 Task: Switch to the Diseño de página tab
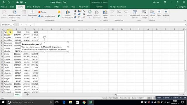pyautogui.click(x=34, y=7)
